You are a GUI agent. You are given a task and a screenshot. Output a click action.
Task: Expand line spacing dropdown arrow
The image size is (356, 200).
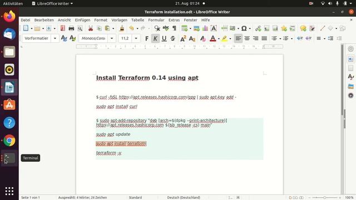[x=324, y=38]
